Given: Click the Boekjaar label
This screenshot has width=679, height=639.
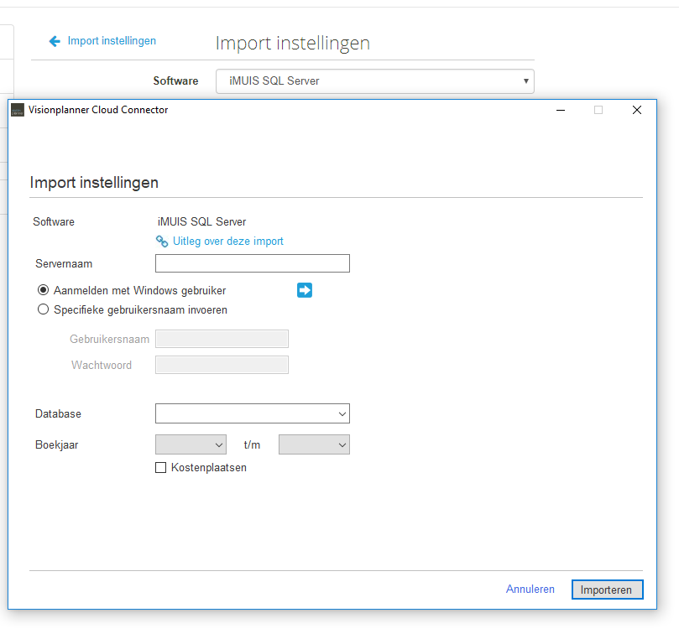Looking at the screenshot, I should click(57, 445).
